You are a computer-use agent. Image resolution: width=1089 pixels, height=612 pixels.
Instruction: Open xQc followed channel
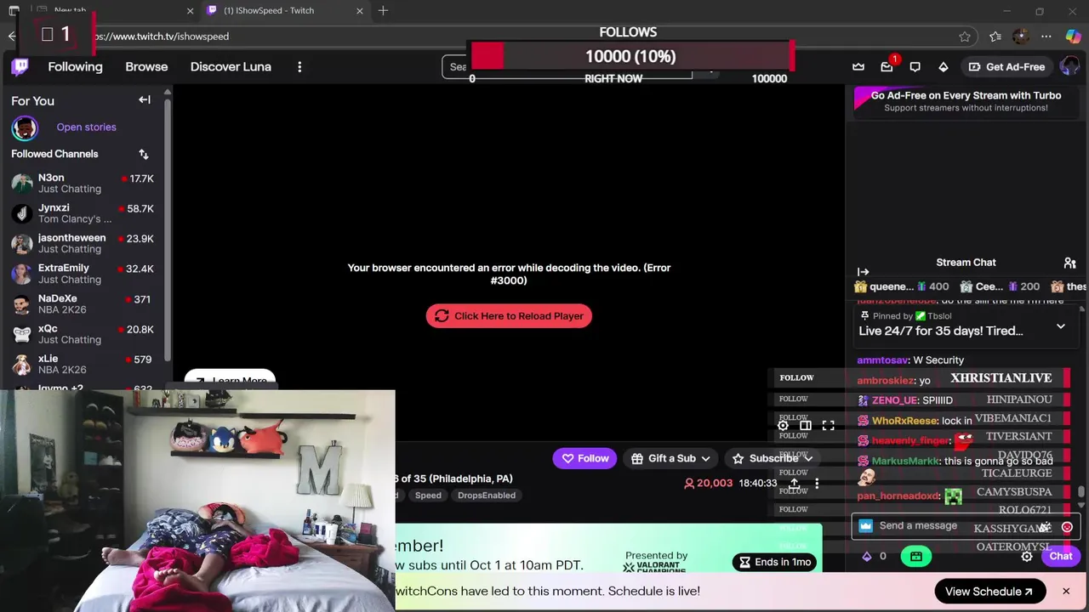83,334
